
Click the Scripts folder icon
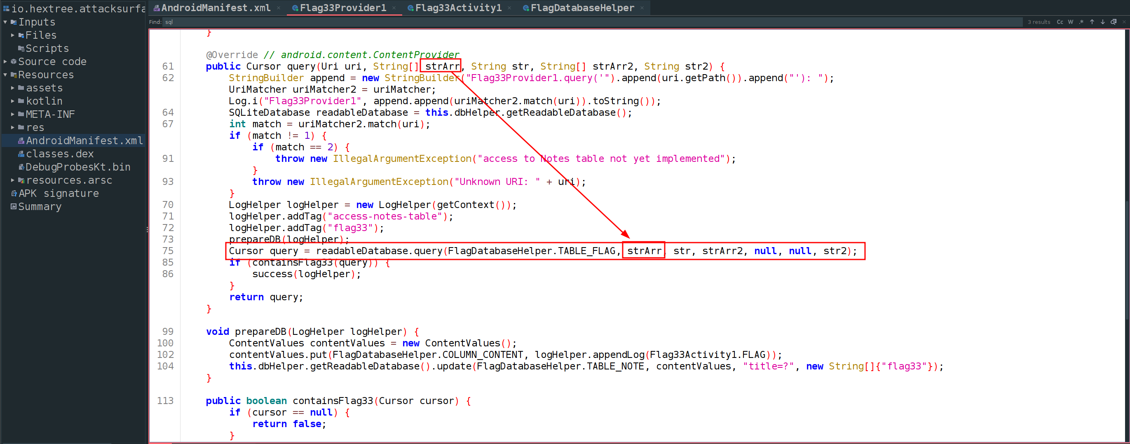click(x=21, y=49)
